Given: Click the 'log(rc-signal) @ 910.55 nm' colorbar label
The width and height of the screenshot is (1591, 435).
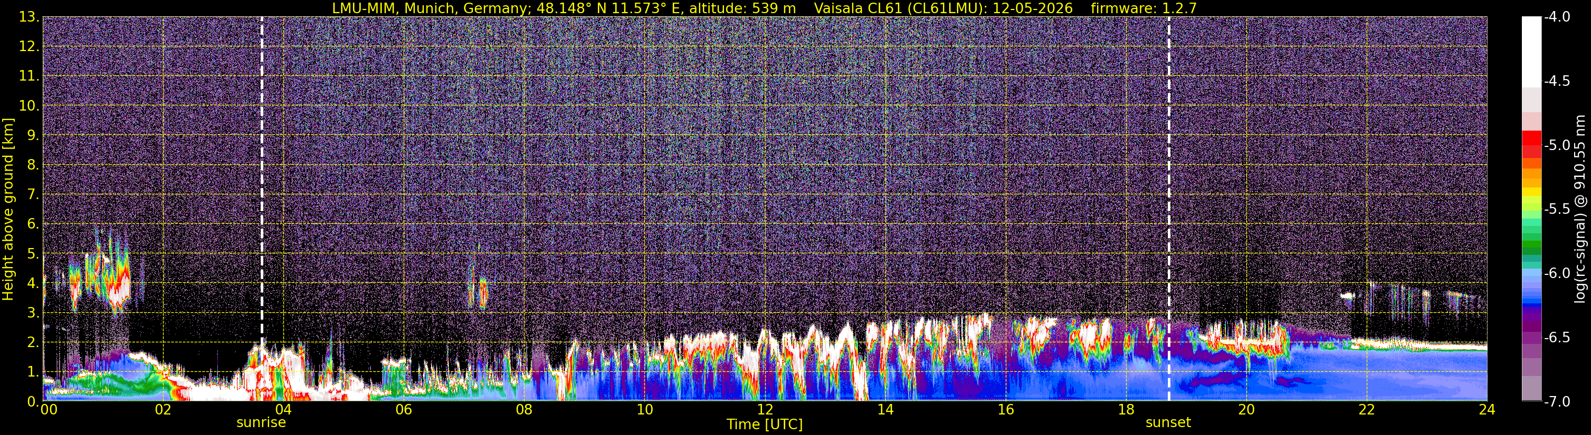Looking at the screenshot, I should (x=1580, y=209).
